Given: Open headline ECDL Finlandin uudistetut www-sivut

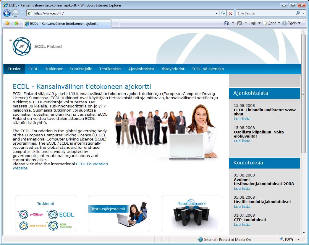Looking at the screenshot, I should point(266,112).
